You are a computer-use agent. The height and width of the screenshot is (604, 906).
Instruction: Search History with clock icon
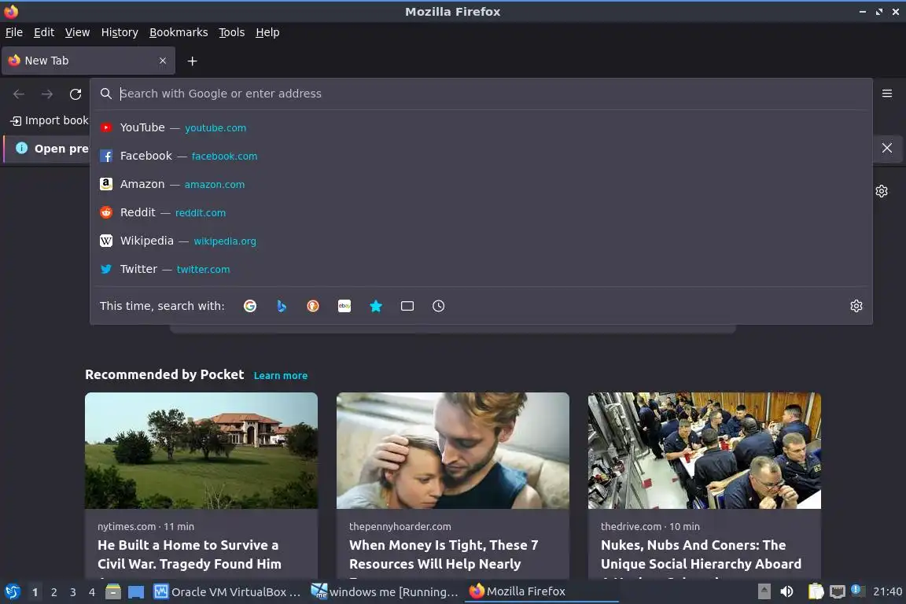coord(439,306)
